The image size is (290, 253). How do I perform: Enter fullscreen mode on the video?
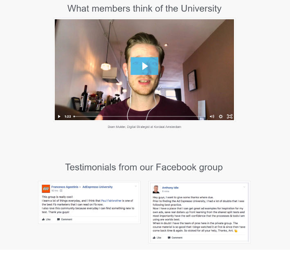pos(229,116)
